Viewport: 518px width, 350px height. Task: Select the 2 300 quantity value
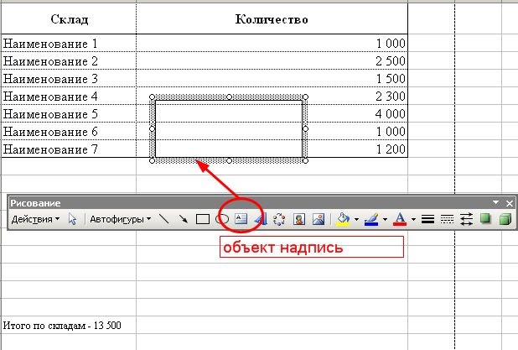pos(391,97)
